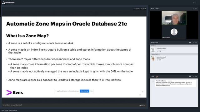Click bullet about Exadata's storage indexes
The image size is (200, 112).
[64, 80]
